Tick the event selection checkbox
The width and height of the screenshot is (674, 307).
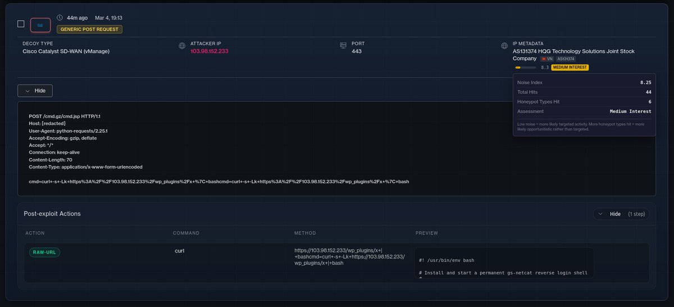21,24
